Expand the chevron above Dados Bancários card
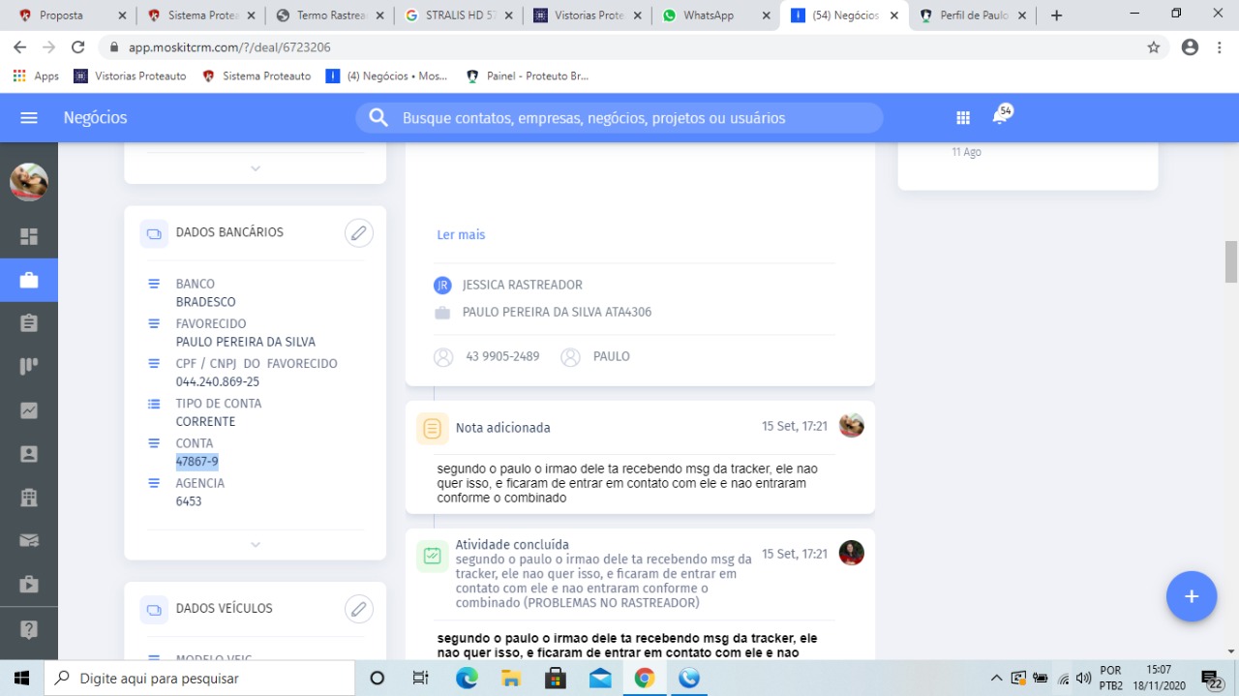The image size is (1239, 696). (x=256, y=168)
